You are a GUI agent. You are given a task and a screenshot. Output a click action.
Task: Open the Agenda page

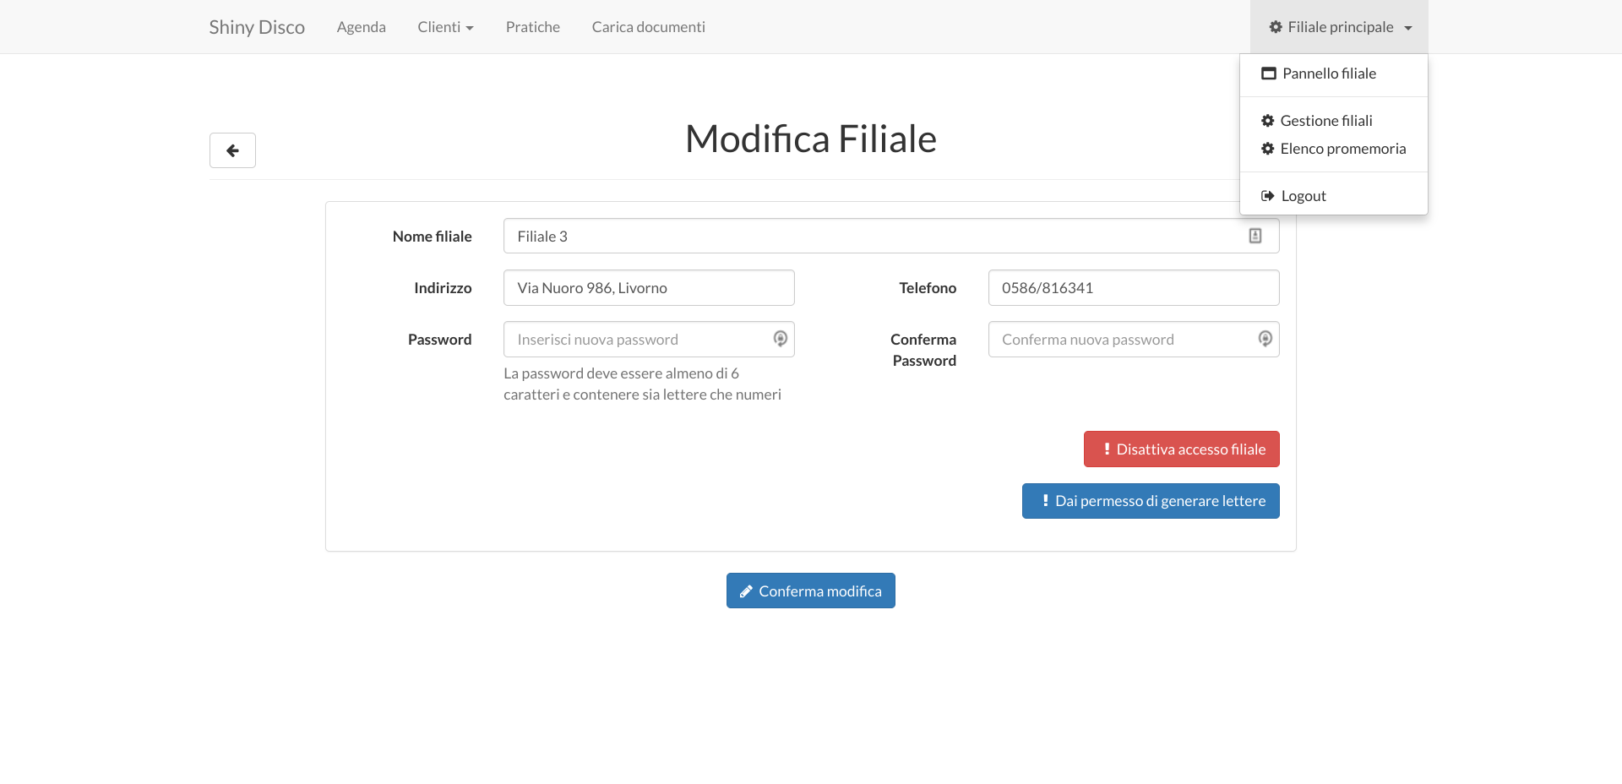click(x=361, y=27)
